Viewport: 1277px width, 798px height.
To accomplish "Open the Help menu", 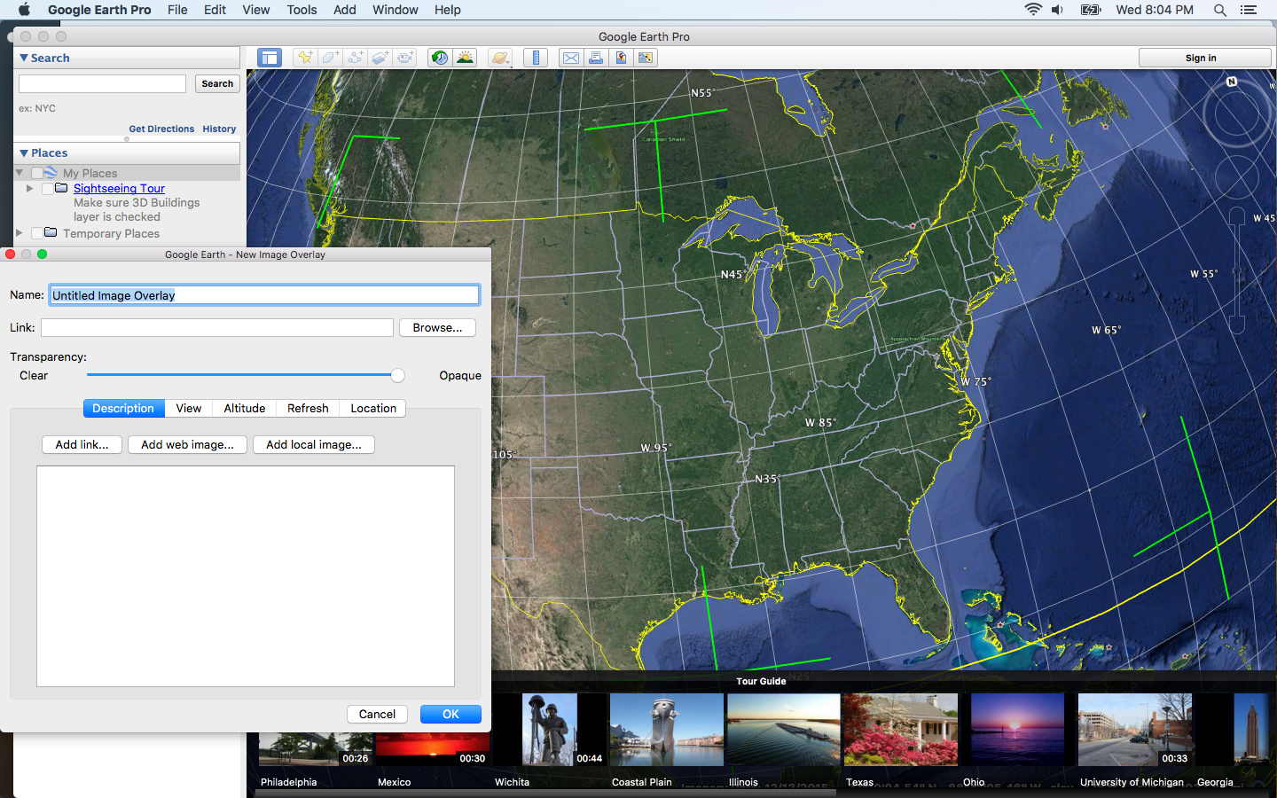I will (x=448, y=10).
